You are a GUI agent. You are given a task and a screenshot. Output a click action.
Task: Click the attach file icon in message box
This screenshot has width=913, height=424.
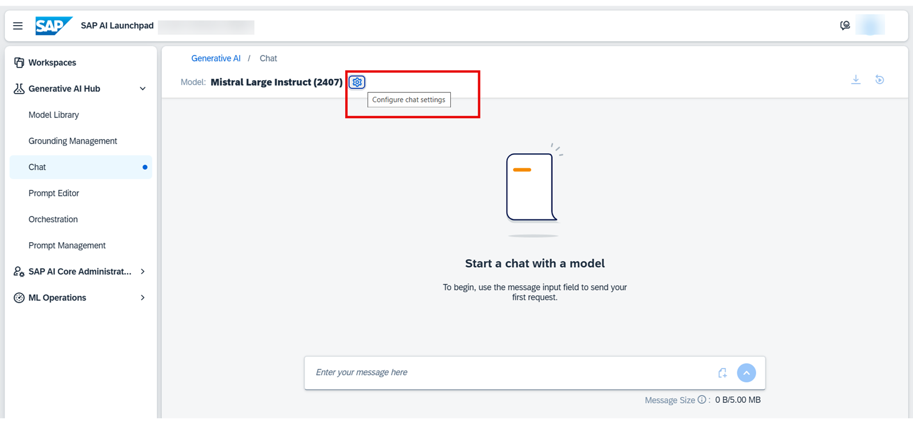point(722,373)
